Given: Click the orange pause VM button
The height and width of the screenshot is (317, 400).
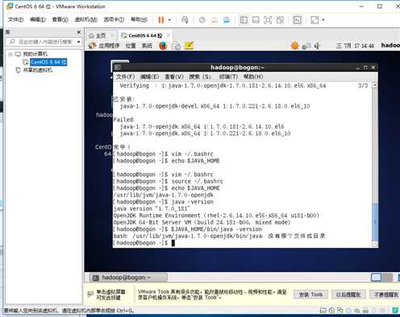Looking at the screenshot, I should pos(161,20).
